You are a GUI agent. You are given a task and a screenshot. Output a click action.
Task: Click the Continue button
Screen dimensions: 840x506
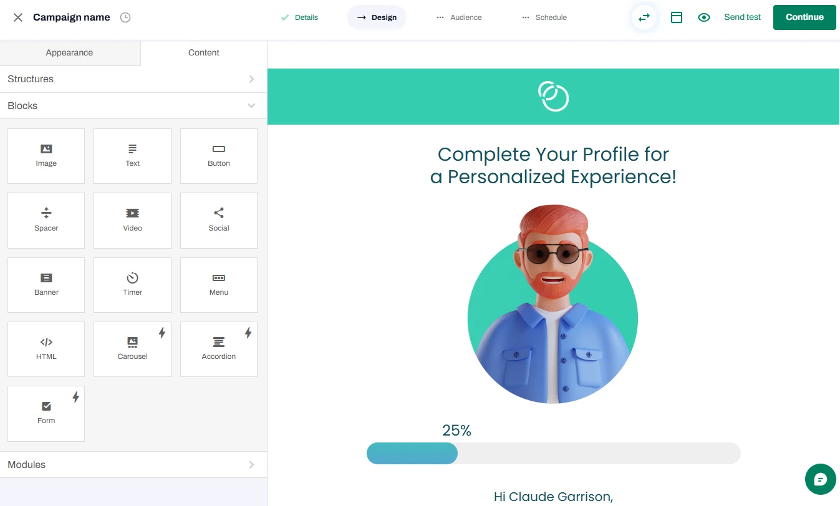click(x=804, y=17)
